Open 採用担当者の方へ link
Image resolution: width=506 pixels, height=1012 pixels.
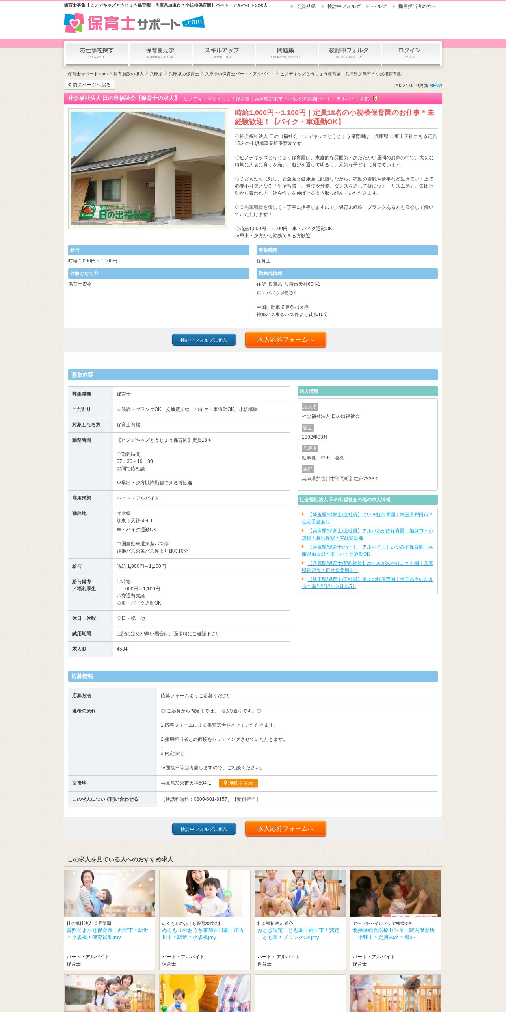pyautogui.click(x=417, y=6)
